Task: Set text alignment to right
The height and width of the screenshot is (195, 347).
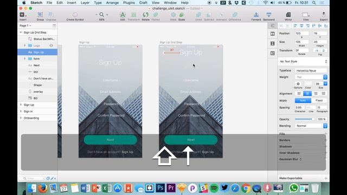Action: point(316,94)
